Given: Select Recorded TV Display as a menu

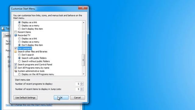Looking at the screenshot, I should pyautogui.click(x=19, y=42).
